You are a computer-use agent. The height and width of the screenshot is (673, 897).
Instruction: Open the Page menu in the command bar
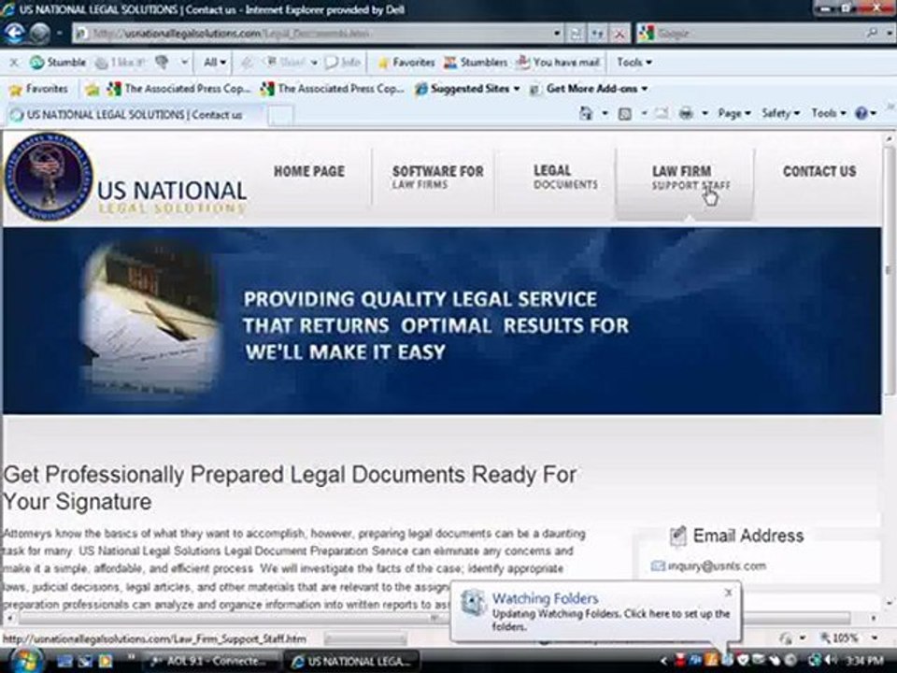click(734, 113)
